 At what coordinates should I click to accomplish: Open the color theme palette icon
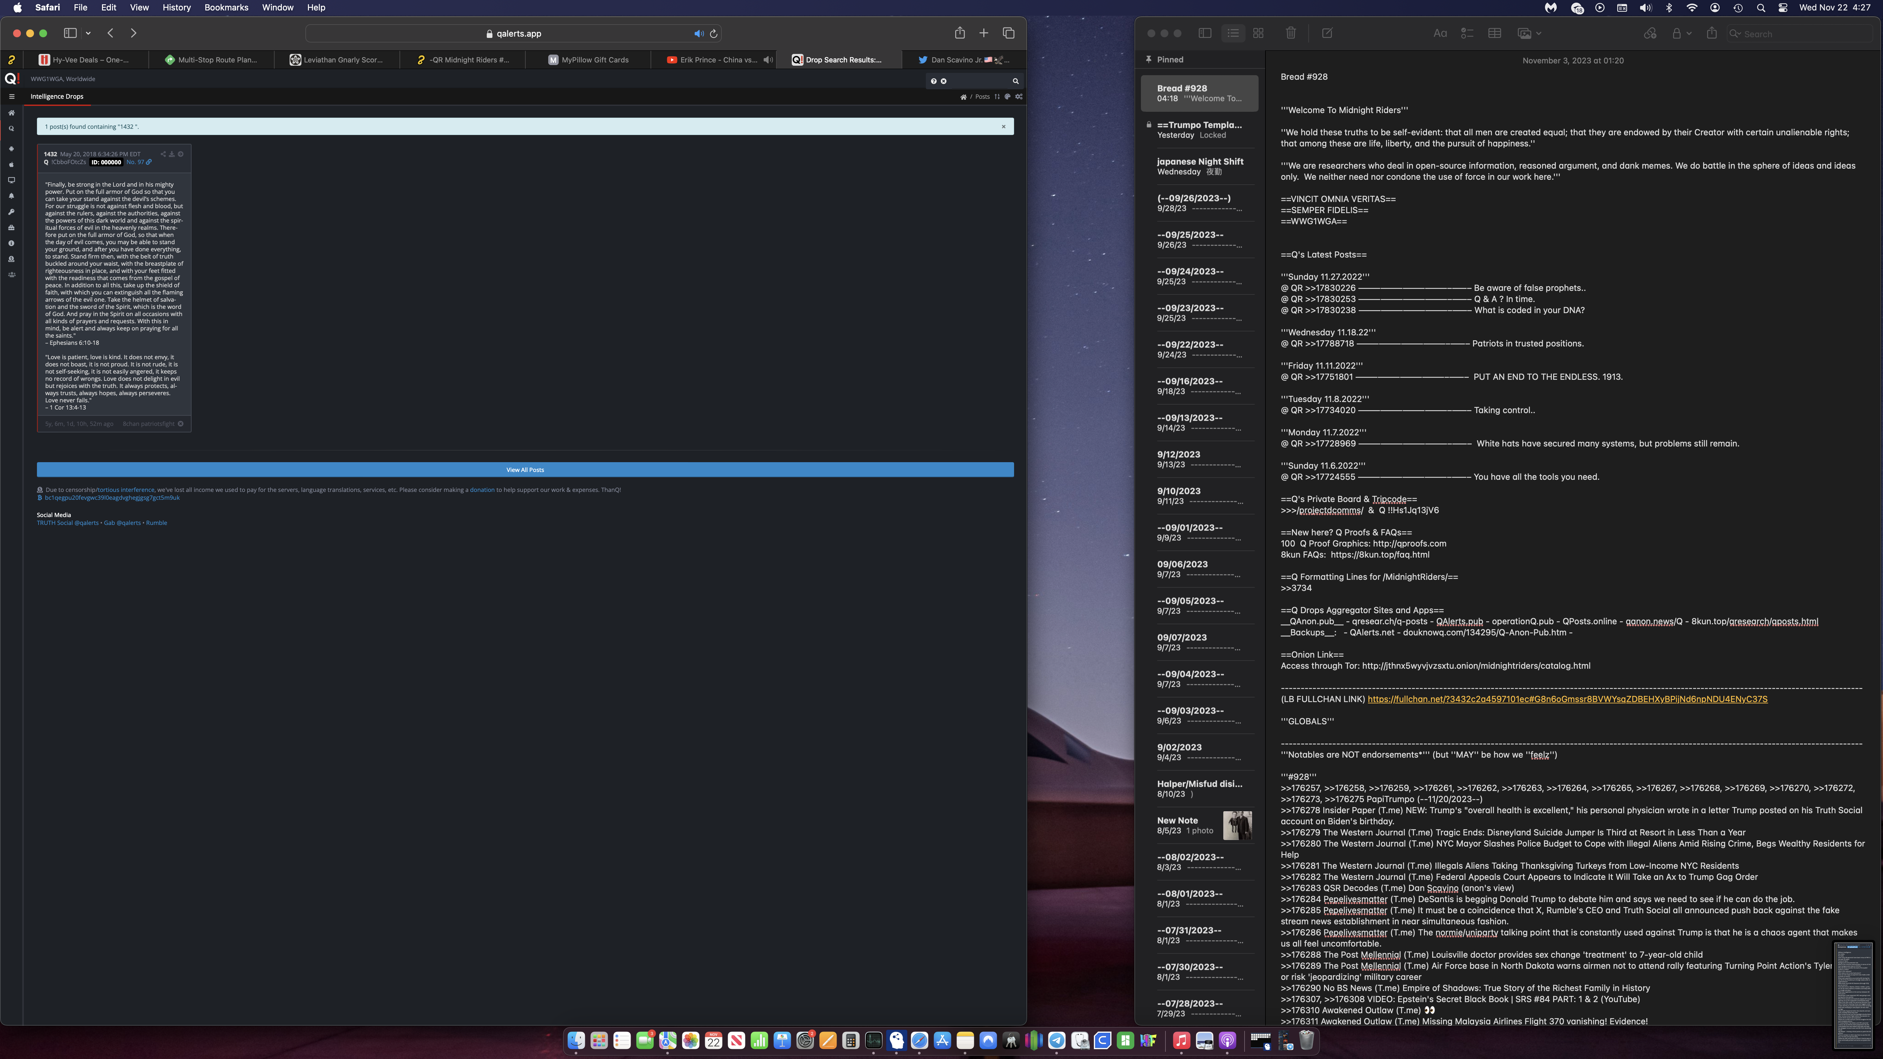click(x=1007, y=96)
